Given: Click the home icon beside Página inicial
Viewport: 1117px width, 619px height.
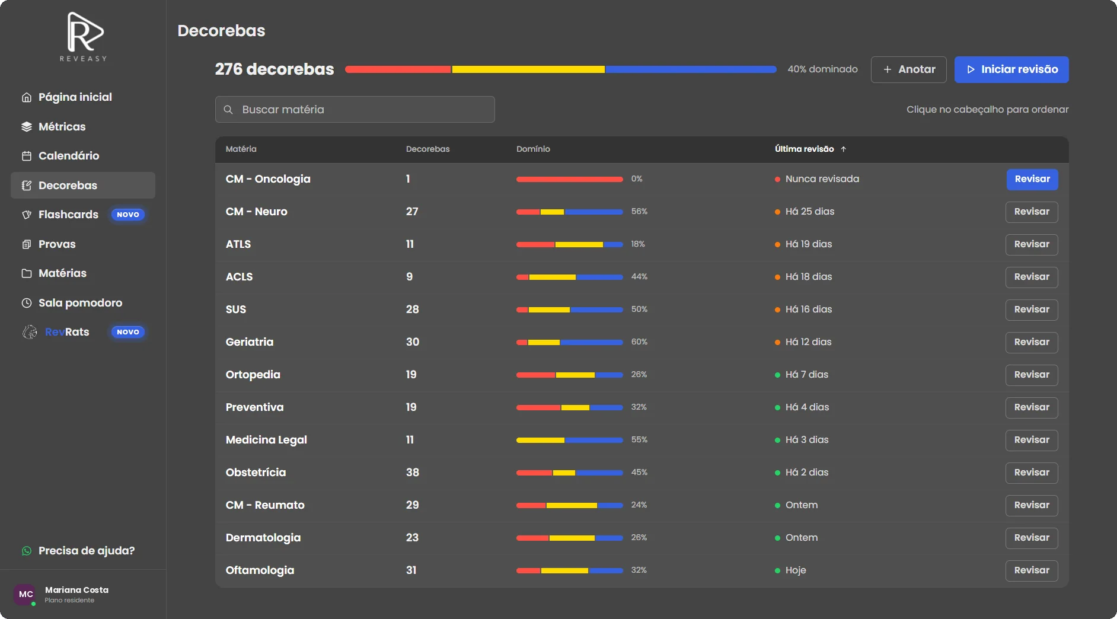Looking at the screenshot, I should click(x=27, y=97).
